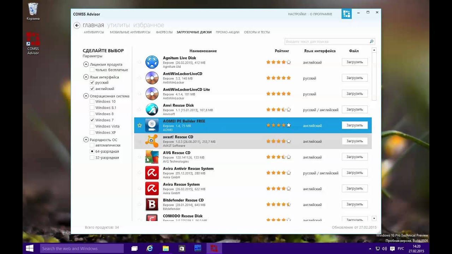452x254 pixels.
Task: Open the МОБИЛЬНЫЕ АНТИВИРУСЫ tab
Action: (x=130, y=32)
